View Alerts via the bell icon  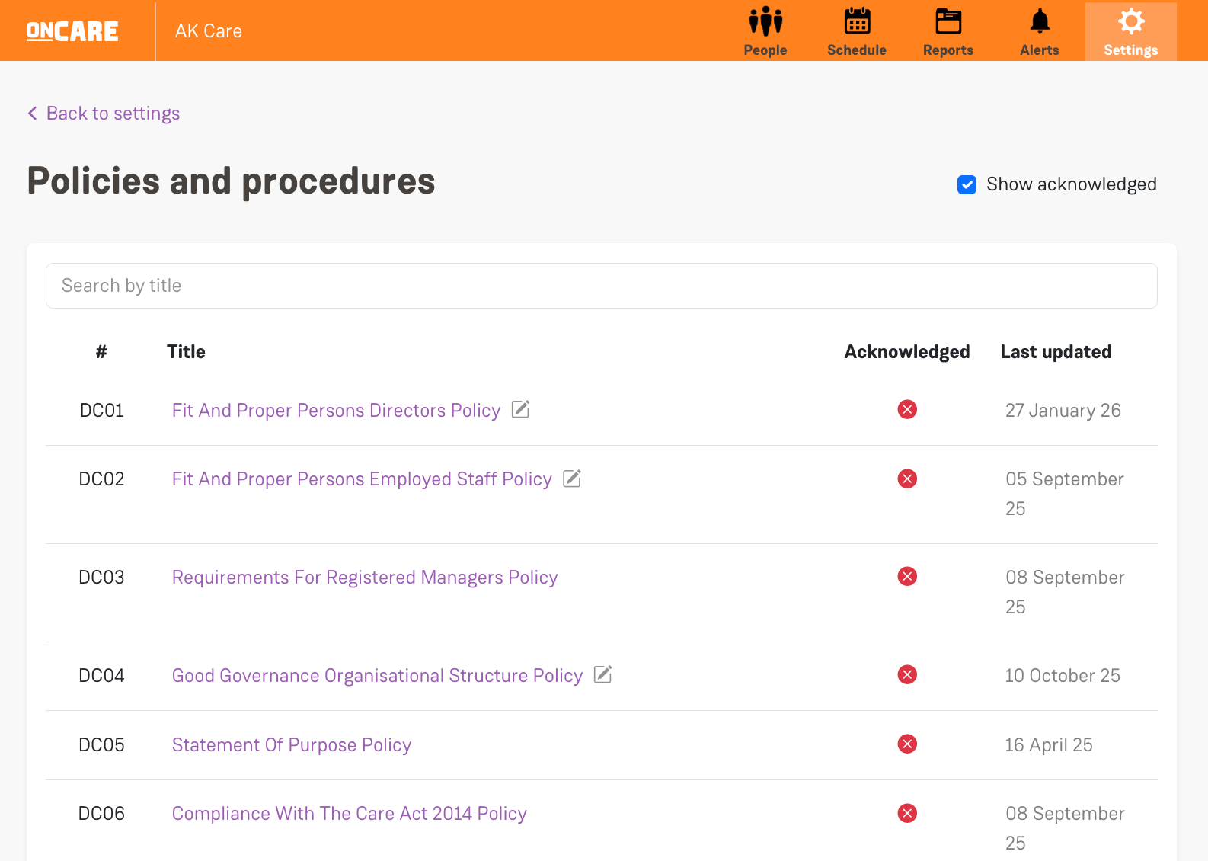tap(1039, 22)
